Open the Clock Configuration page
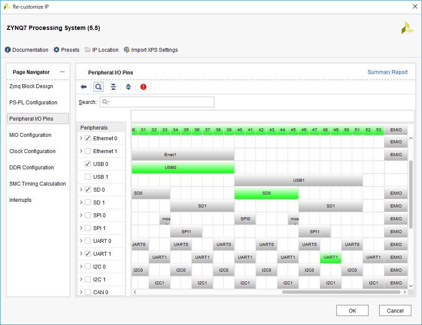This screenshot has width=422, height=325. coord(33,151)
